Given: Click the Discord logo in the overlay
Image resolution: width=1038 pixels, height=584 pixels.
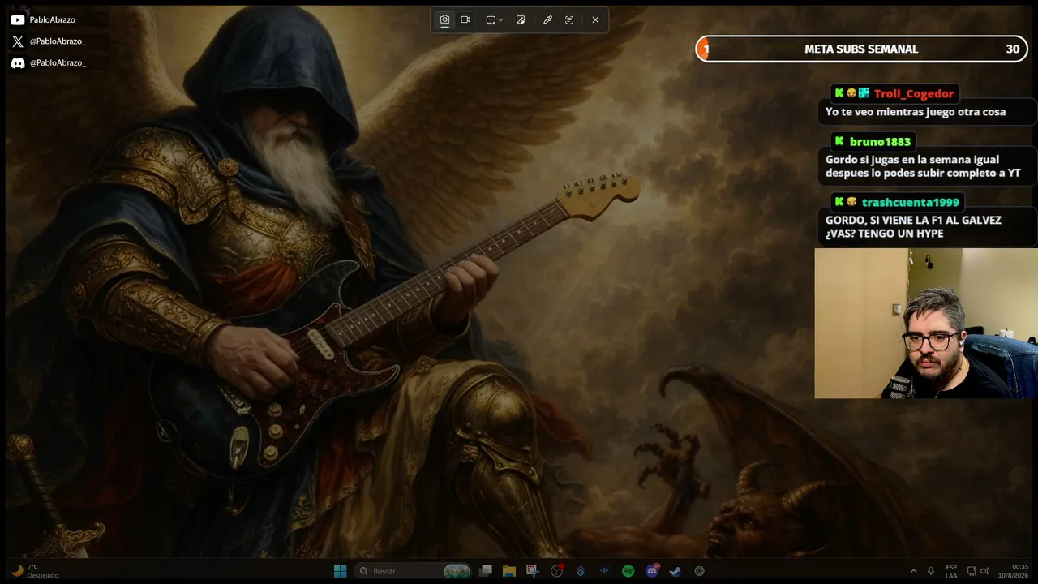Looking at the screenshot, I should 17,62.
